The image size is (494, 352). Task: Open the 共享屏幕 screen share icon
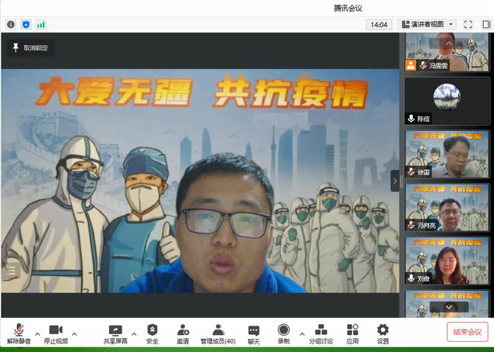coord(115,333)
